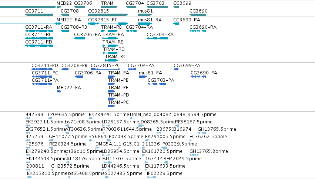Click the CG3706-RA transcript label
This screenshot has height=179, width=315.
click(88, 34)
